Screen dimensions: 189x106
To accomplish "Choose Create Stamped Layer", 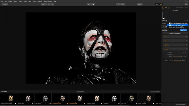I will (178, 27).
